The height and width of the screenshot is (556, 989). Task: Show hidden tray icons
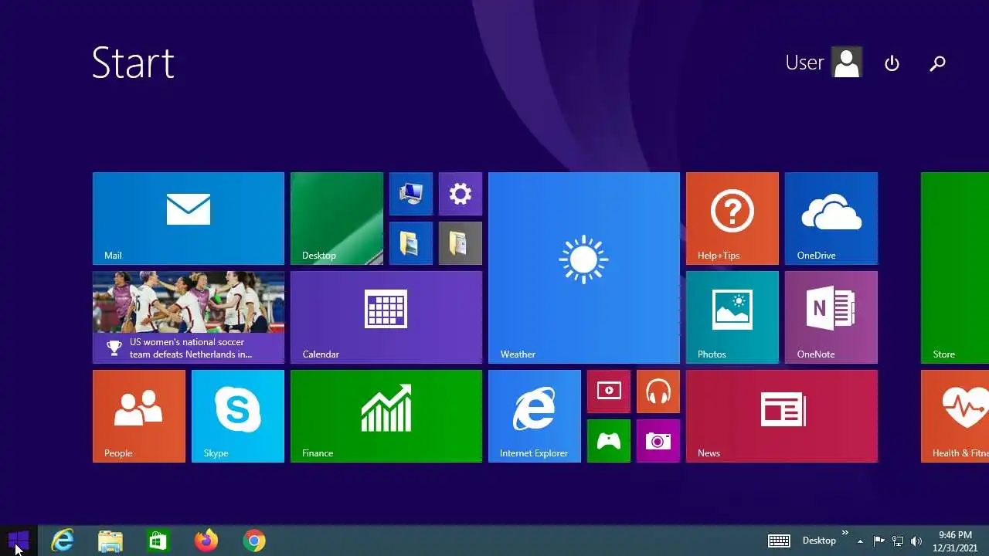coord(860,541)
